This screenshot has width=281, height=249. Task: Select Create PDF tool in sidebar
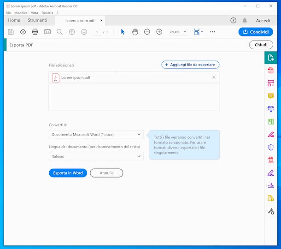pos(271,71)
